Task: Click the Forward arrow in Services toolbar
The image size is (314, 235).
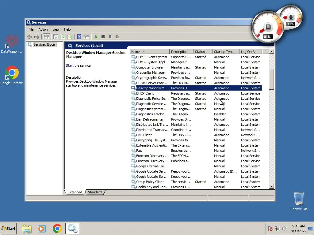Action: coord(37,37)
